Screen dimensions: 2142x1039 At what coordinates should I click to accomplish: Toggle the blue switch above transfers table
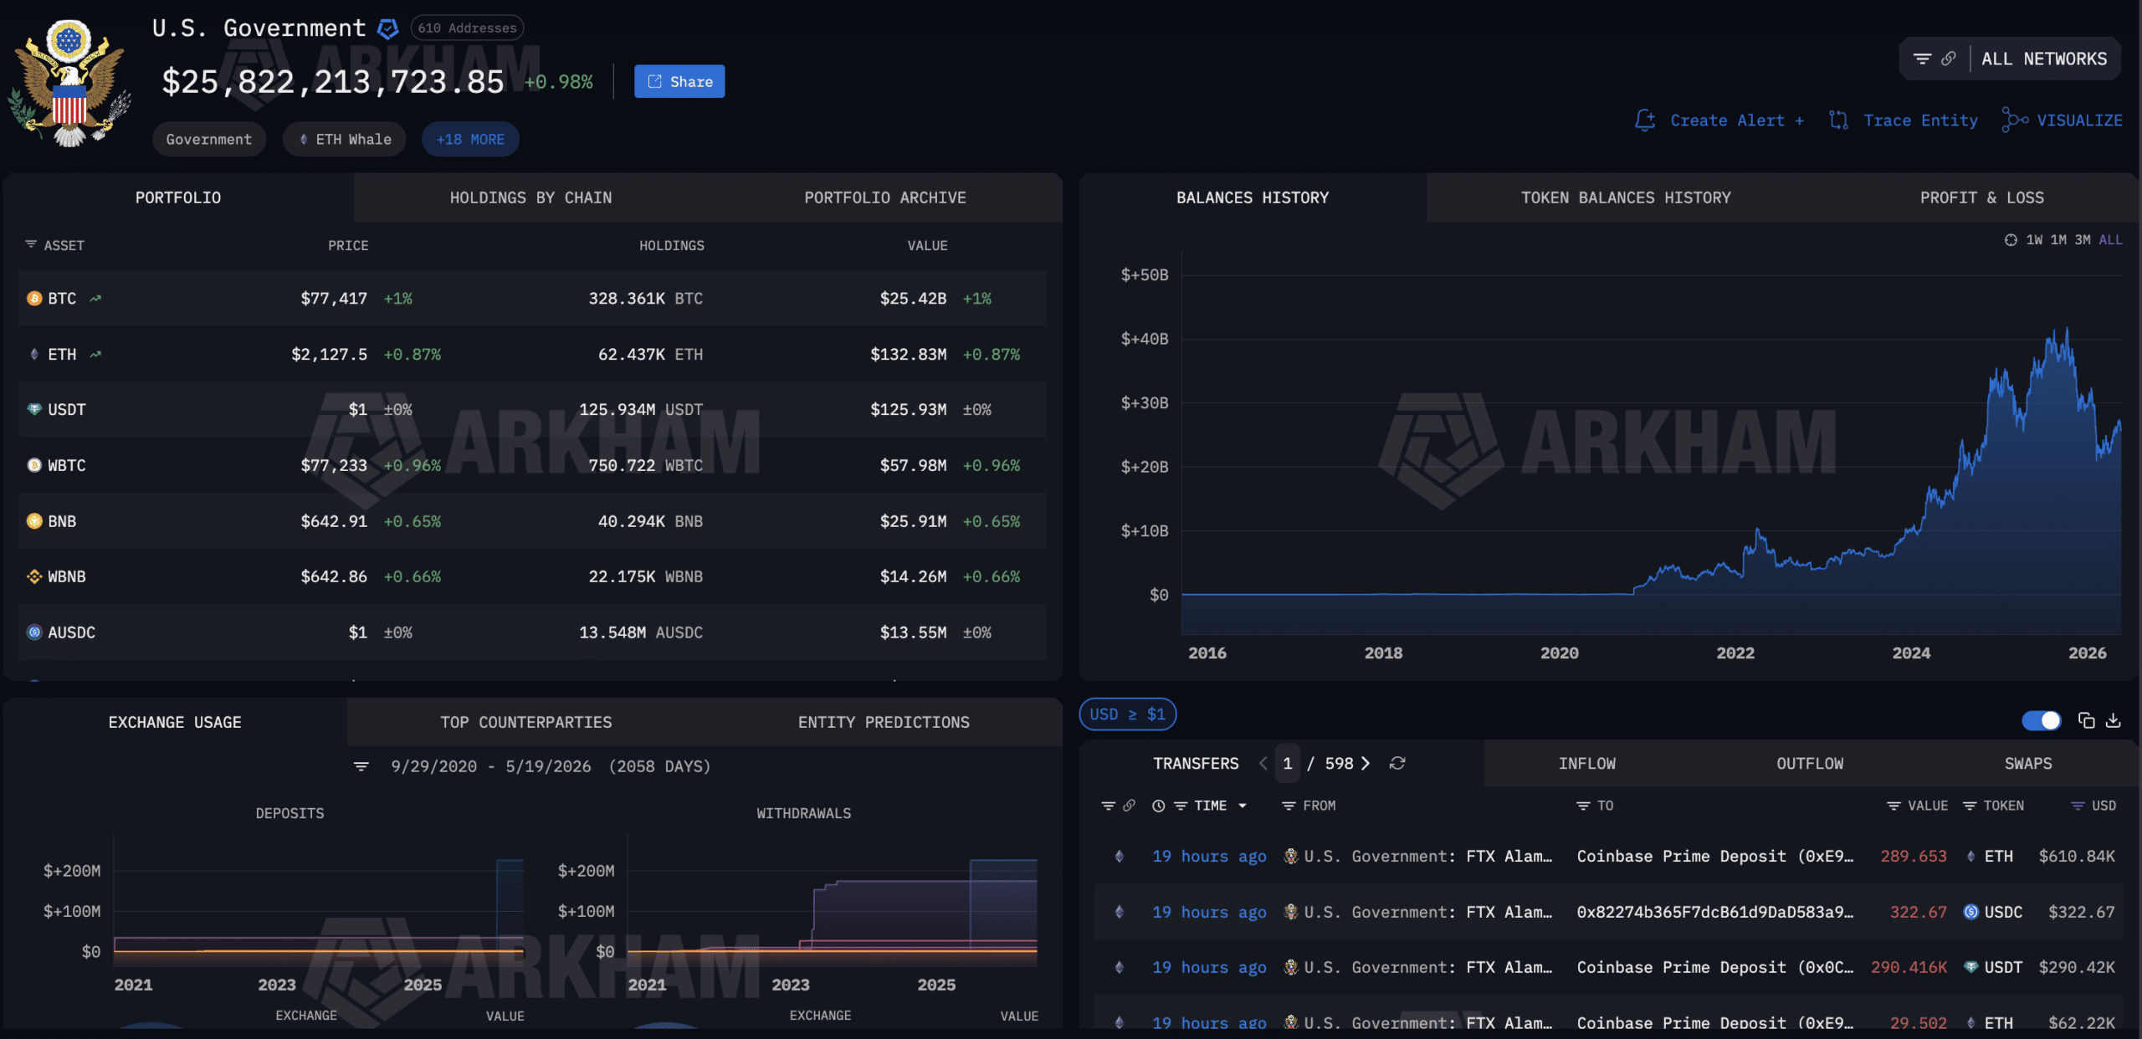pyautogui.click(x=2042, y=720)
